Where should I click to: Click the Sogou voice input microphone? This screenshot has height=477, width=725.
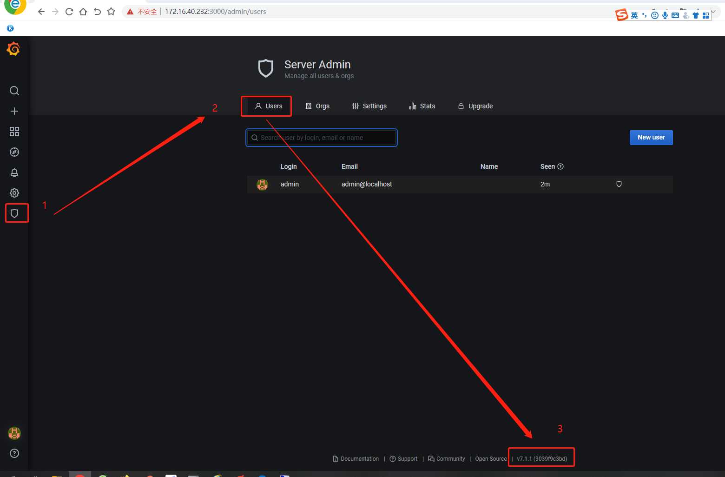tap(665, 15)
